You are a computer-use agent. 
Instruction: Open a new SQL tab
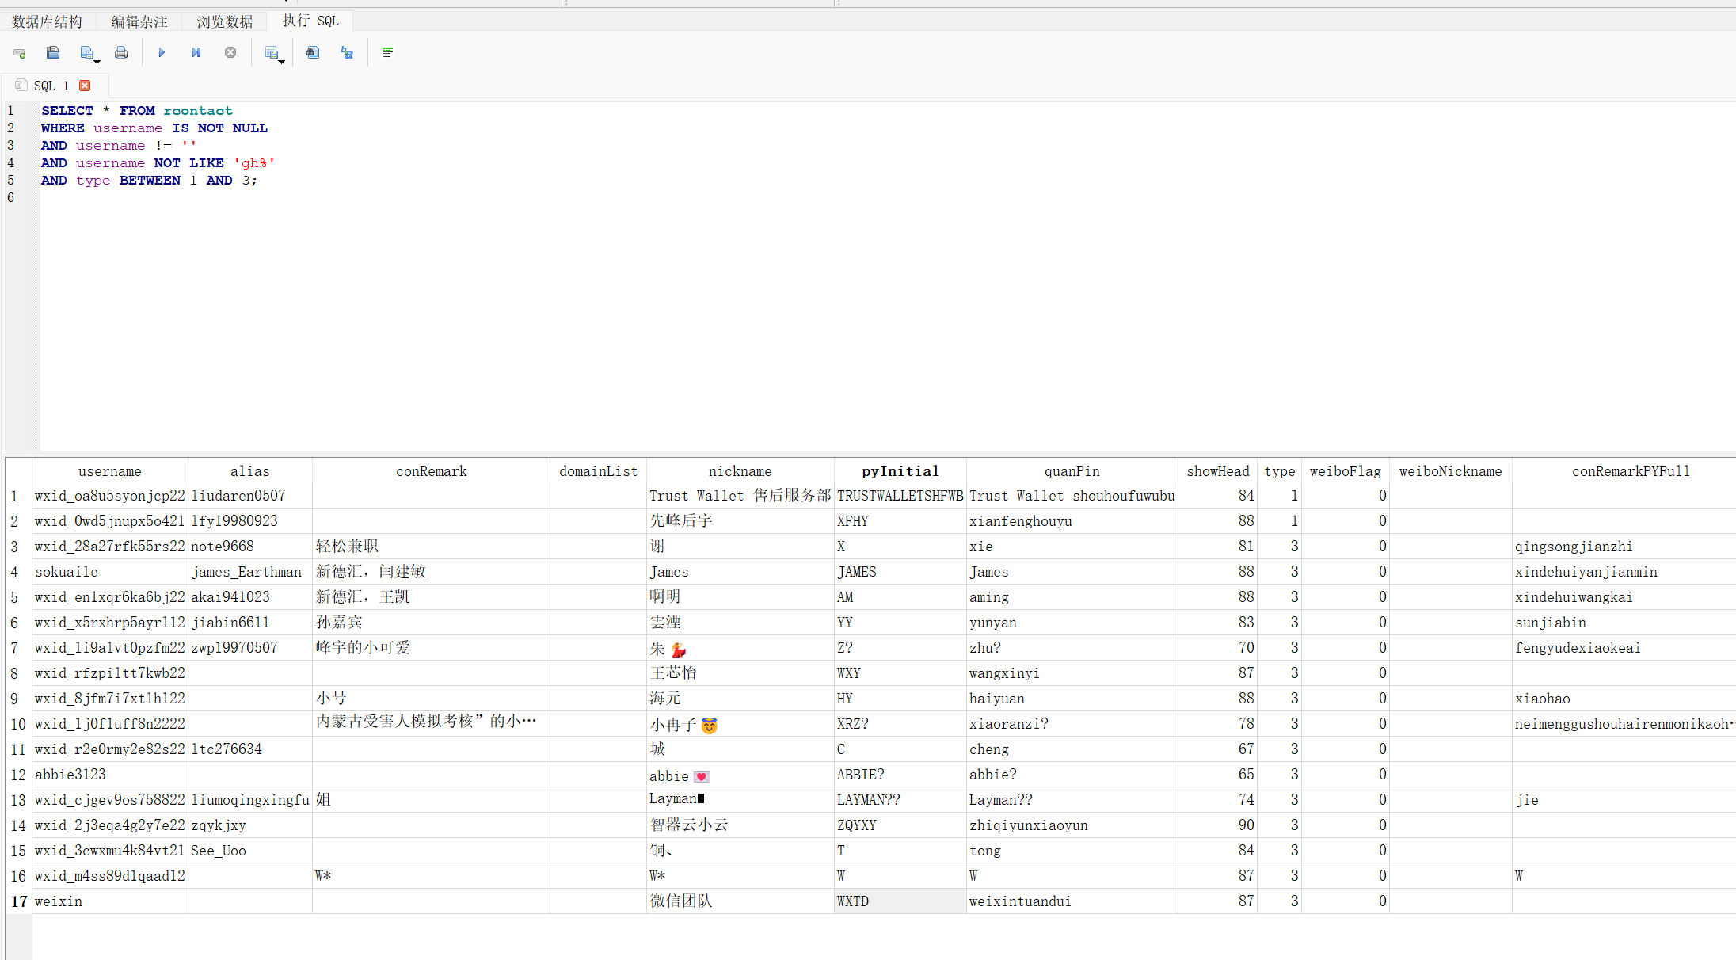[19, 53]
